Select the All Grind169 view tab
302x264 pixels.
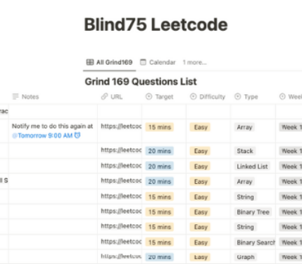(x=109, y=62)
